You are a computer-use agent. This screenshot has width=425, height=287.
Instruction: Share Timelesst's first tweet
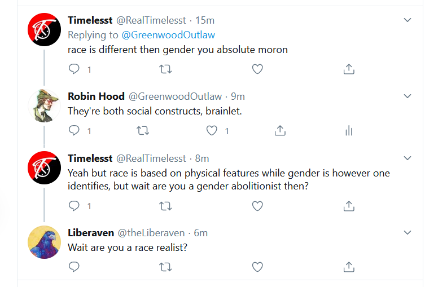point(349,69)
